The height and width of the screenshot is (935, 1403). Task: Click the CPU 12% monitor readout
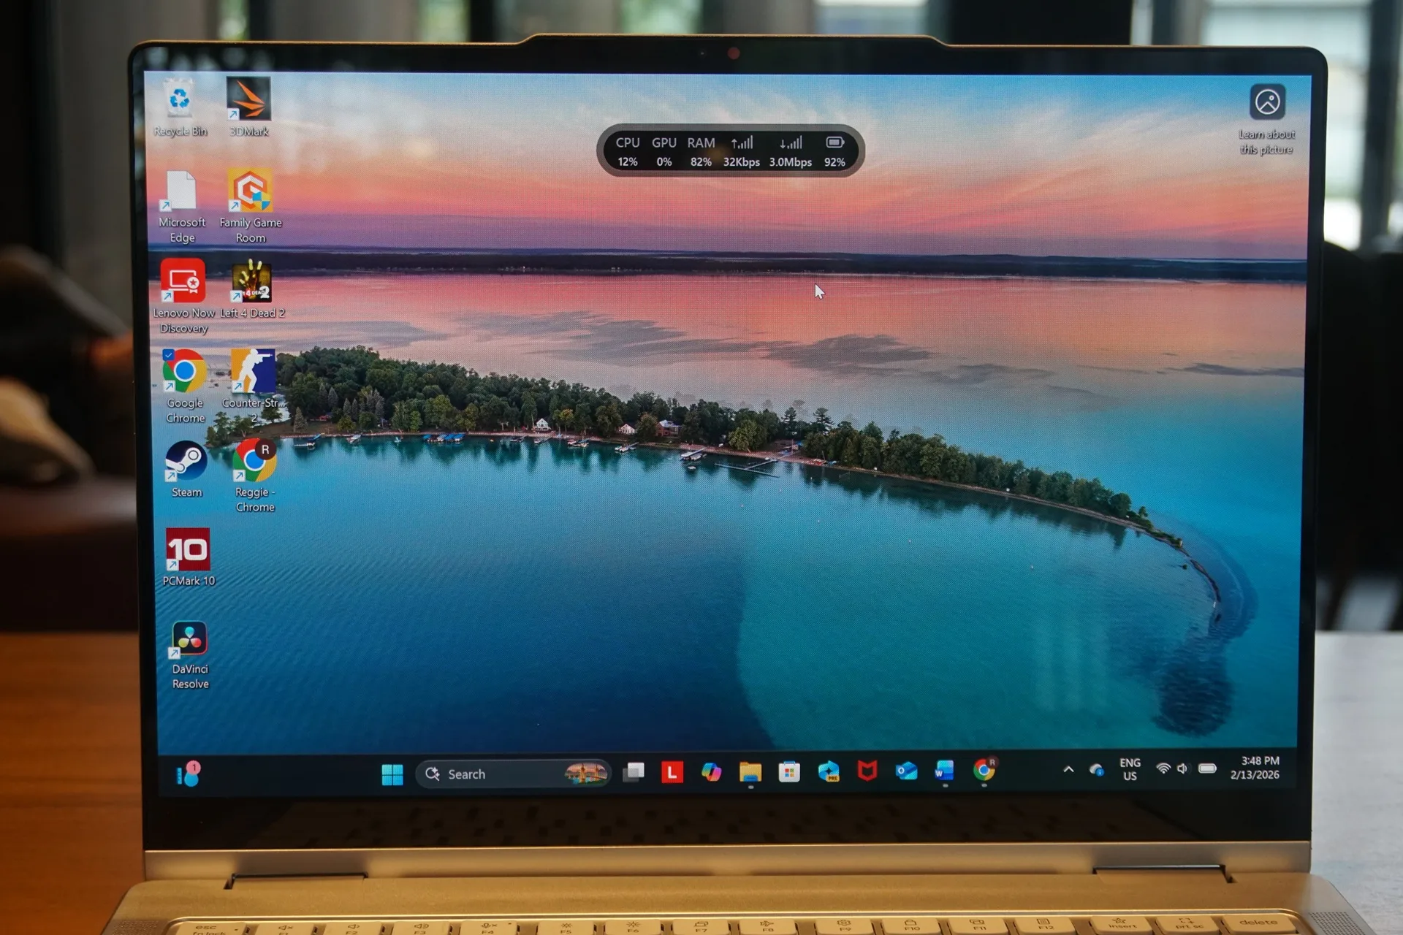(x=628, y=151)
